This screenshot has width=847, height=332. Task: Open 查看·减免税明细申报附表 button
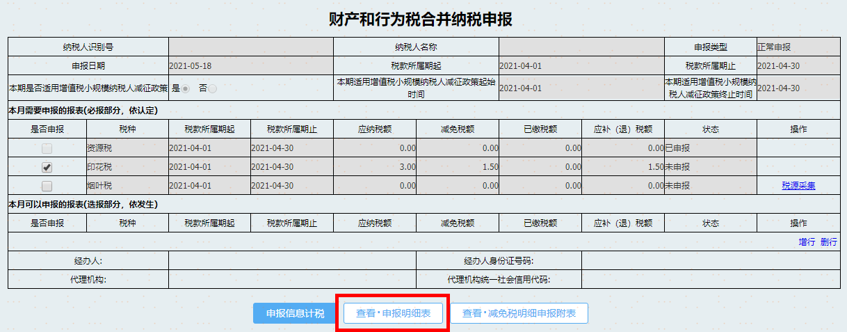(519, 313)
